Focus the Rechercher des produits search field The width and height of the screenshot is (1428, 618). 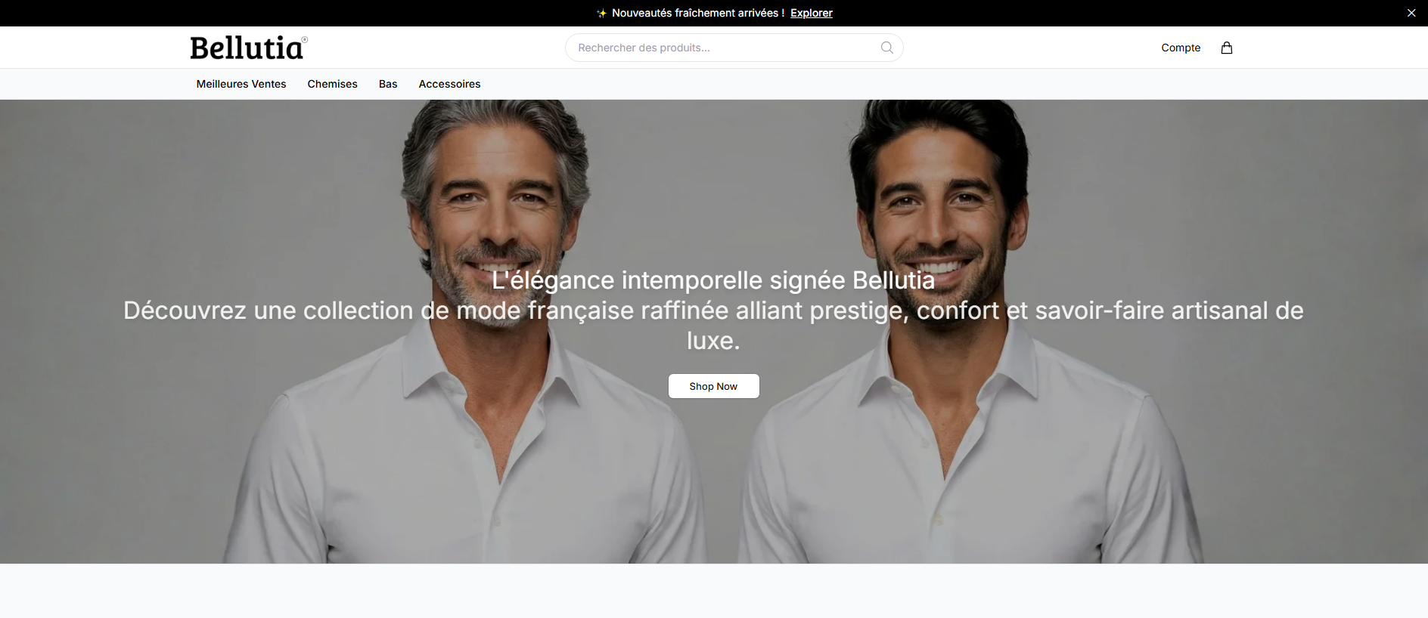pyautogui.click(x=734, y=48)
